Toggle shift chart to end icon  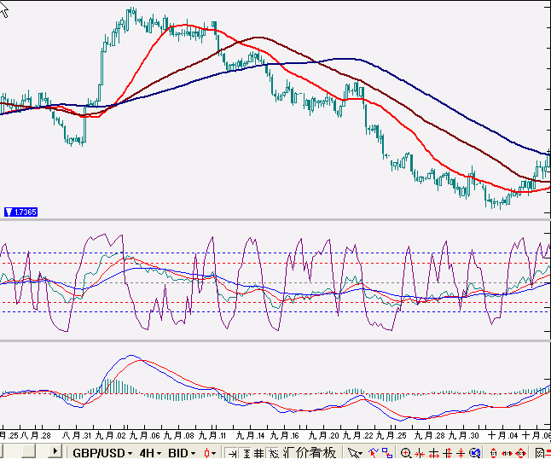coord(232,453)
